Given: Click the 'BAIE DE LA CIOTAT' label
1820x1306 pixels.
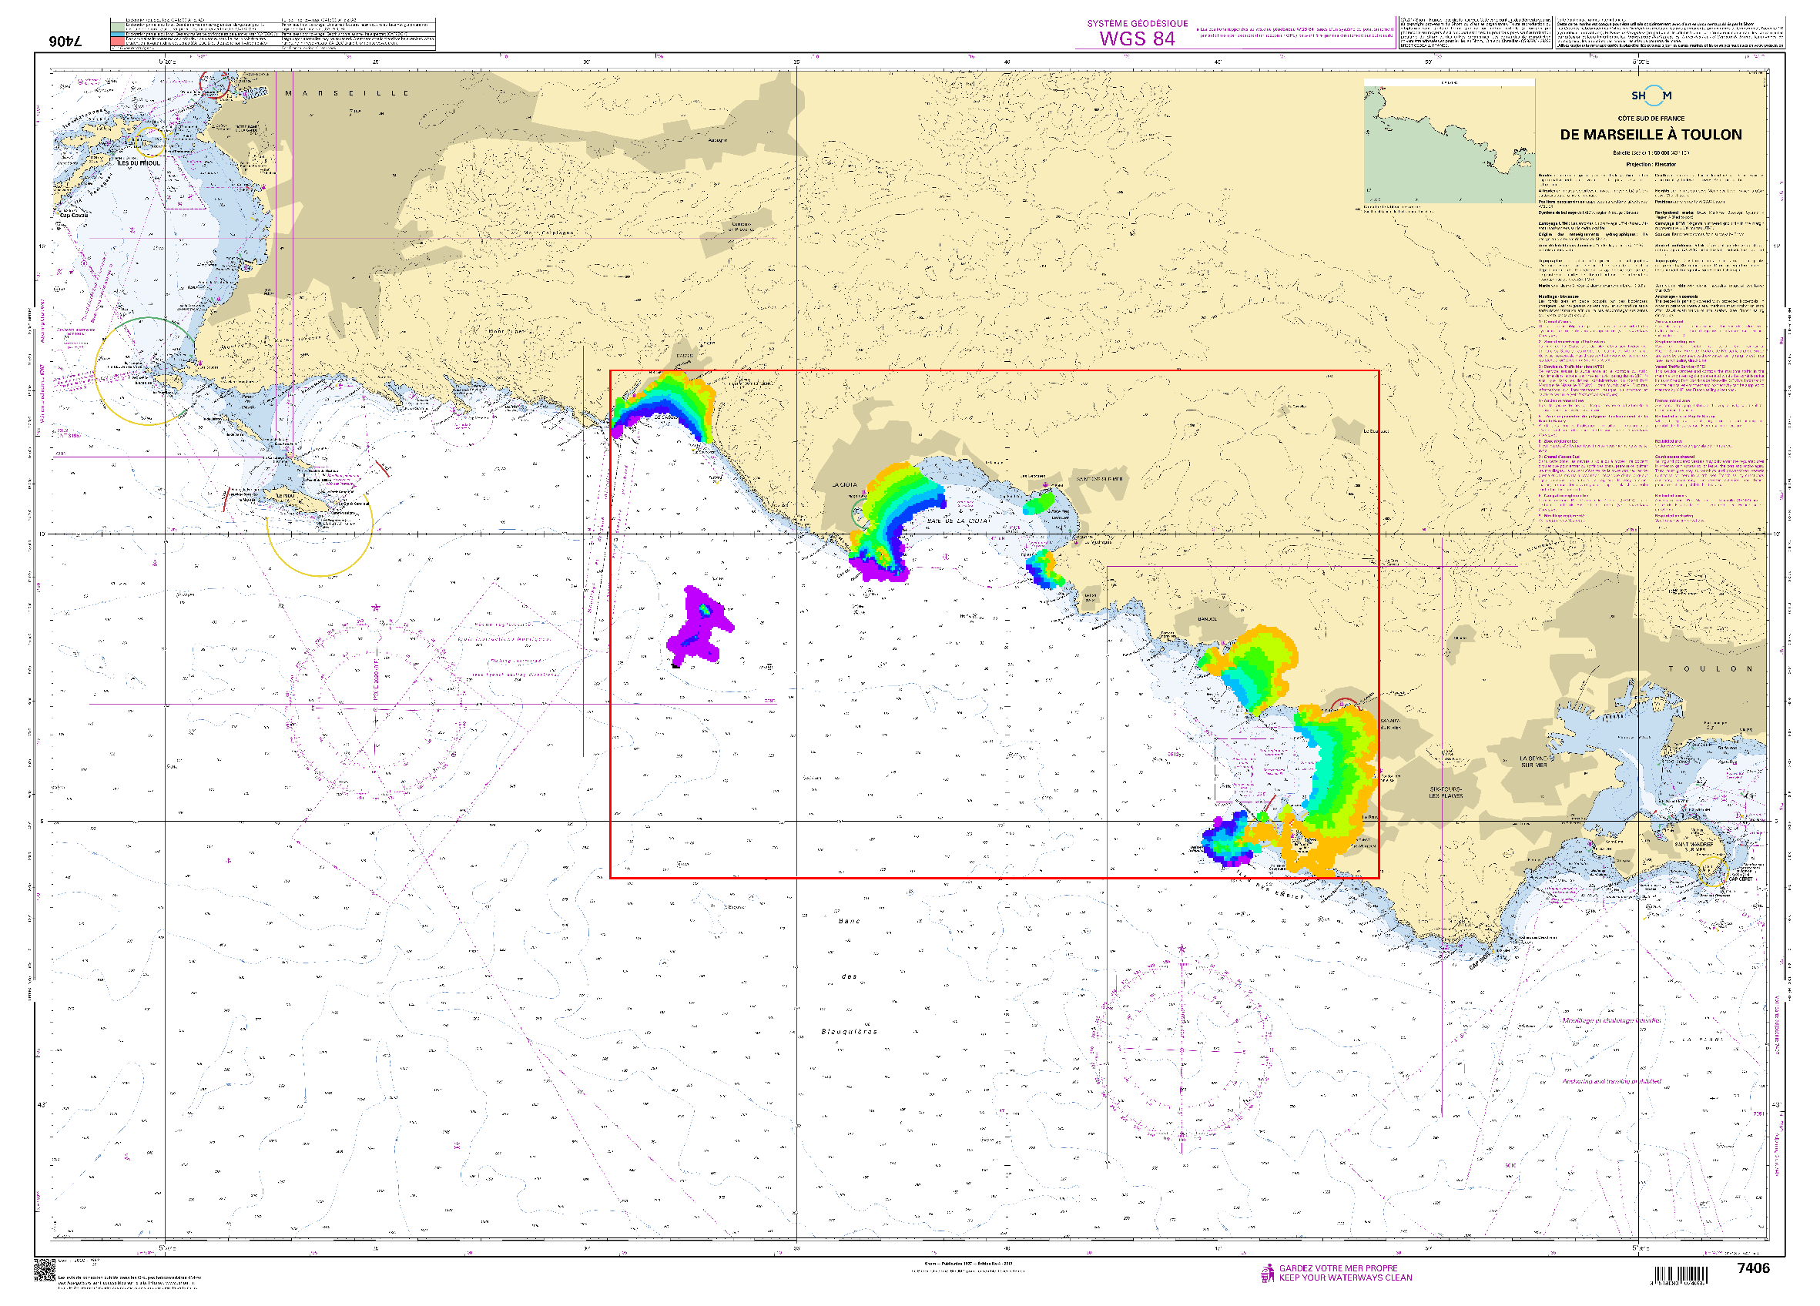Looking at the screenshot, I should click(x=959, y=521).
